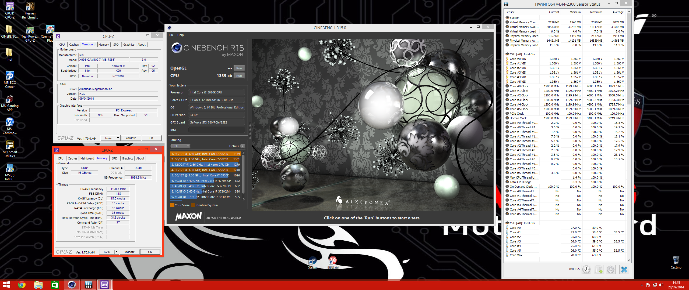
Task: Open the CINEBENCH folder on the desktop
Action: (10, 32)
